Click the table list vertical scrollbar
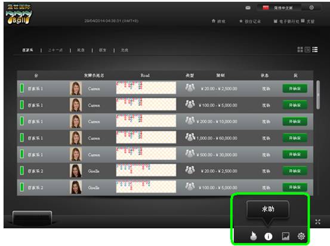Viewport: 330px width, 246px height. (318, 95)
